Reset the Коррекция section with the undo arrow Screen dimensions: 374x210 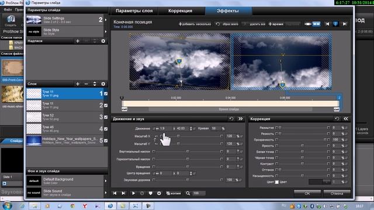[x=337, y=118]
